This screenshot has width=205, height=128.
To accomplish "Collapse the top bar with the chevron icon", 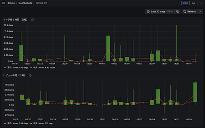I will 202,3.
